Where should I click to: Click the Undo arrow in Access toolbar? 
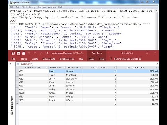[29, 53]
